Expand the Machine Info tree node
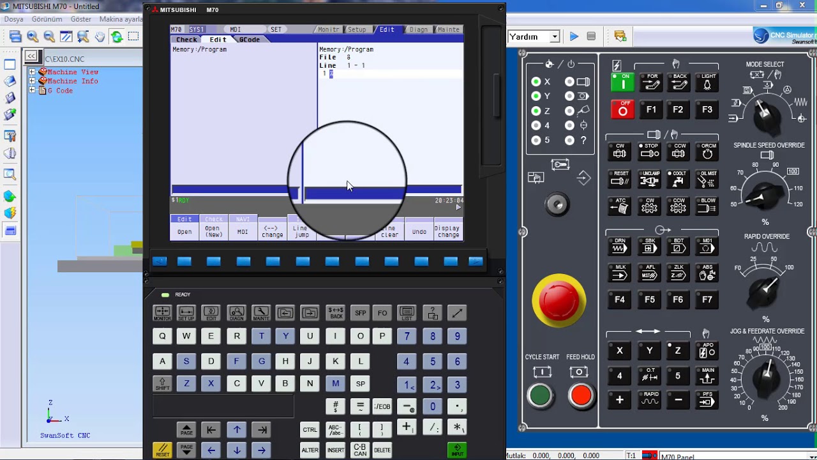 [x=32, y=81]
